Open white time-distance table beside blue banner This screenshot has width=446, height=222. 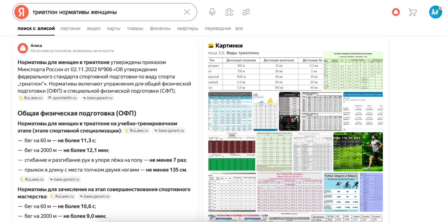(363, 111)
